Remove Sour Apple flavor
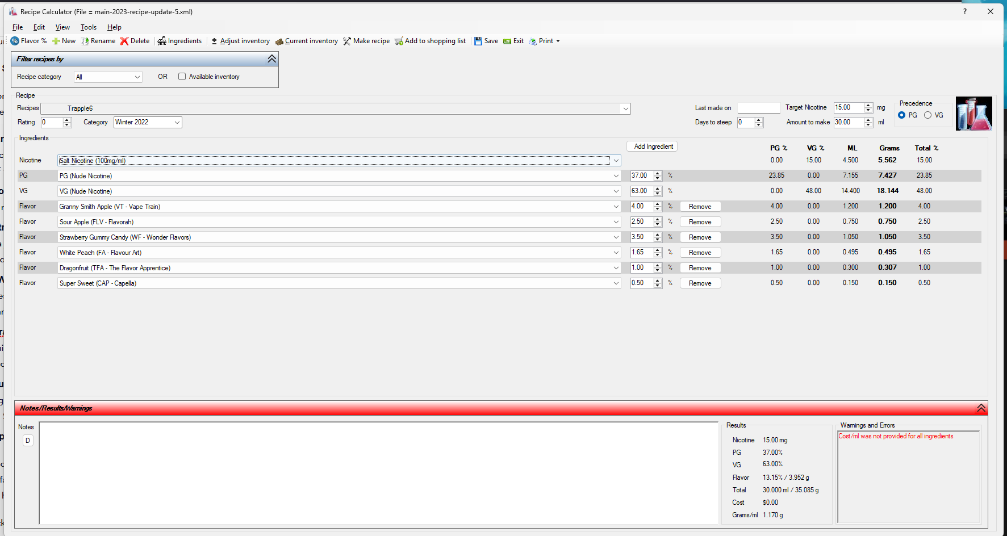 [700, 222]
